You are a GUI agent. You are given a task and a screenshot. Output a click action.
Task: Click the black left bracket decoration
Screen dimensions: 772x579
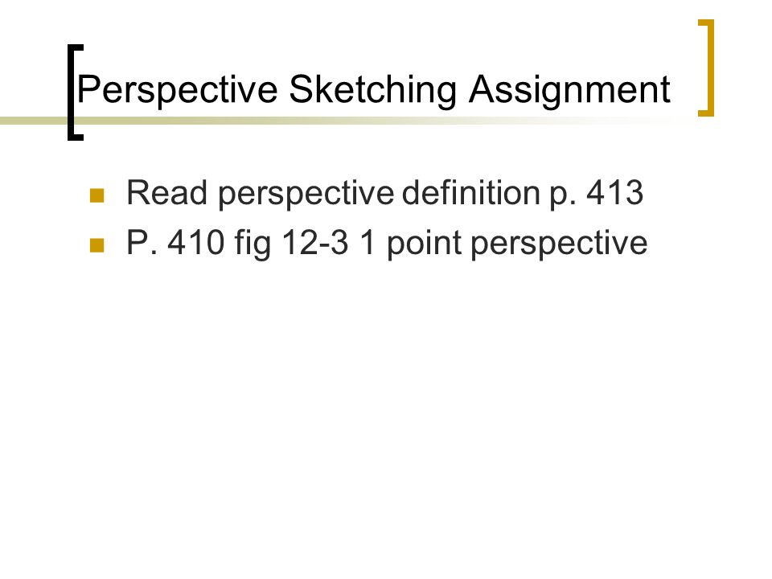[x=75, y=92]
